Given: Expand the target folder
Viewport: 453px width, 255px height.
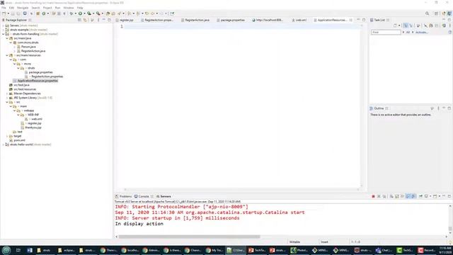Looking at the screenshot, I should tap(7, 136).
